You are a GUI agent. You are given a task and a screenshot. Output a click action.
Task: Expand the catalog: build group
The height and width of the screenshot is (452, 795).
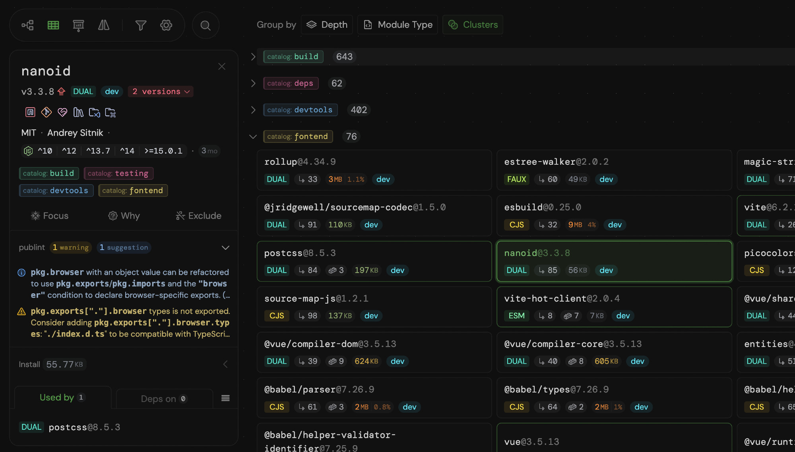253,57
